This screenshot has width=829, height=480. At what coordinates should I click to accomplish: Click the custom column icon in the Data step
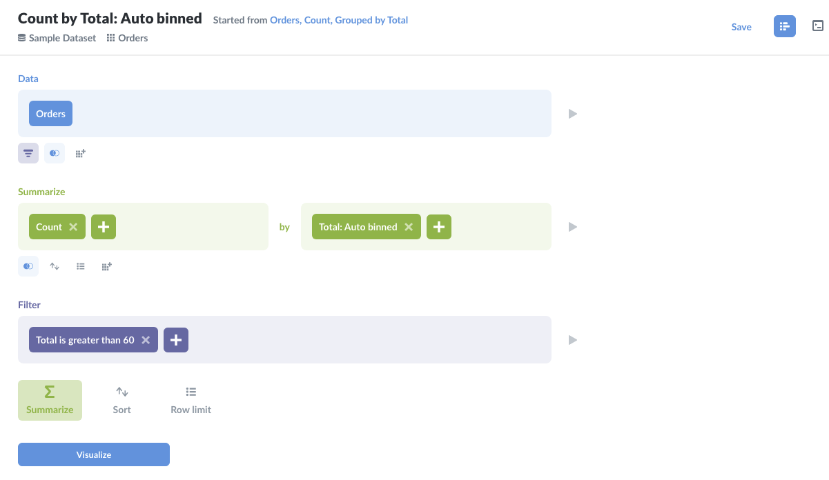(79, 152)
